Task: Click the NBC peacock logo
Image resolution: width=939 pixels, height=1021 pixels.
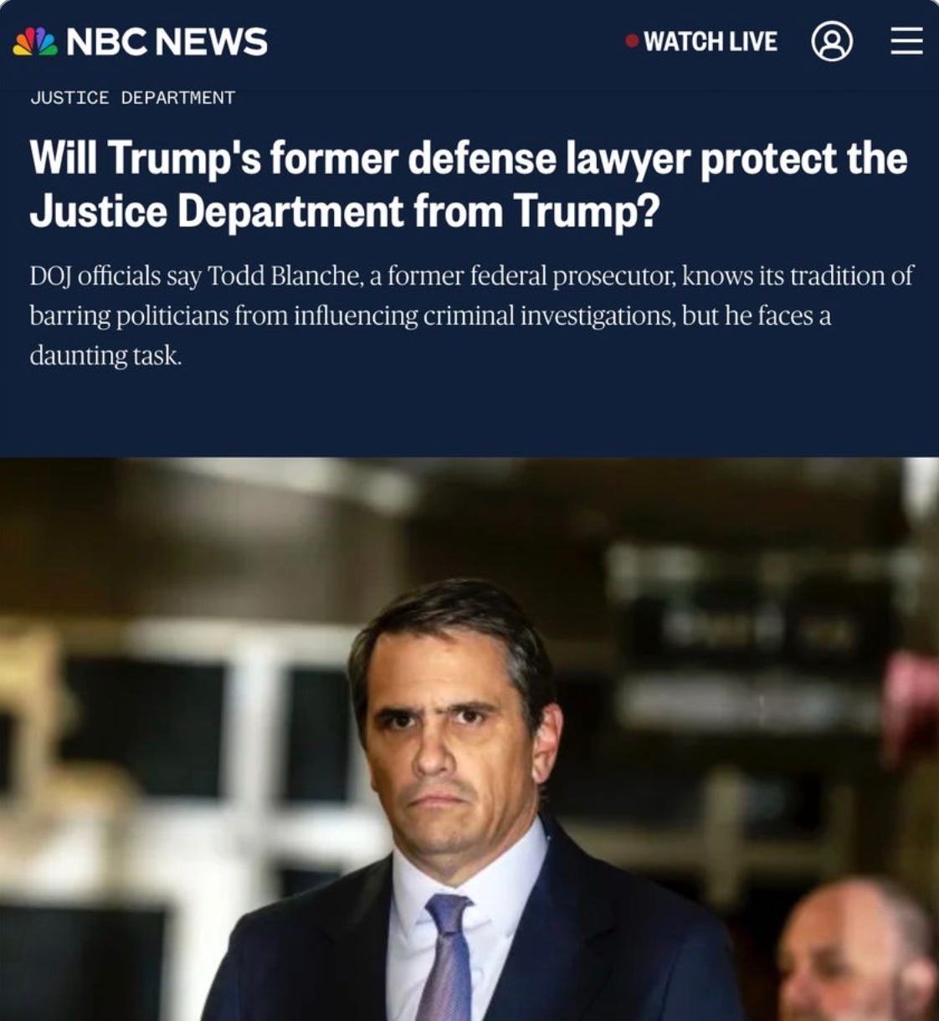Action: coord(34,41)
